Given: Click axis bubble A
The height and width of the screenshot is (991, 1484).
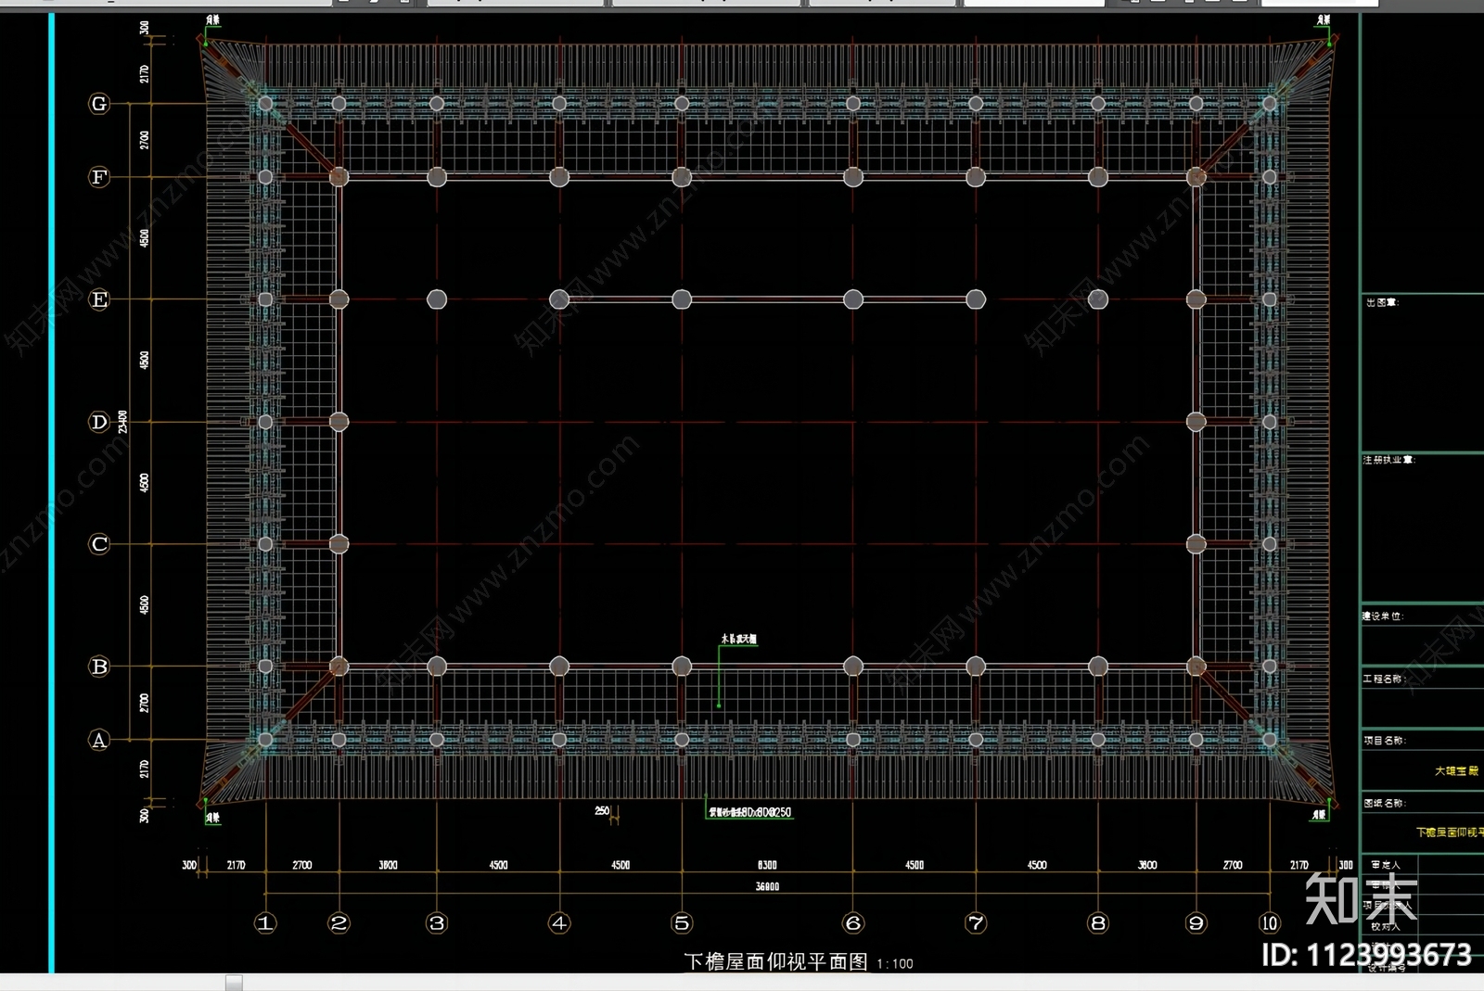Looking at the screenshot, I should (x=99, y=740).
